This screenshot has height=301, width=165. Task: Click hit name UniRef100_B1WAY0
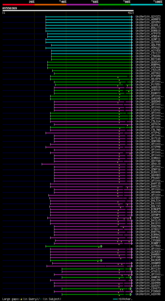click(x=148, y=93)
